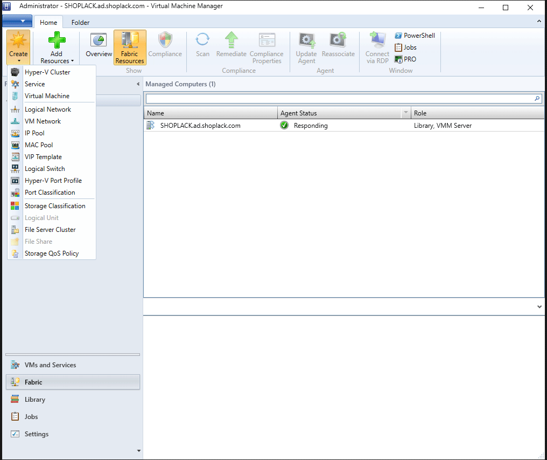Switch to the Home ribbon tab
This screenshot has width=547, height=460.
48,22
